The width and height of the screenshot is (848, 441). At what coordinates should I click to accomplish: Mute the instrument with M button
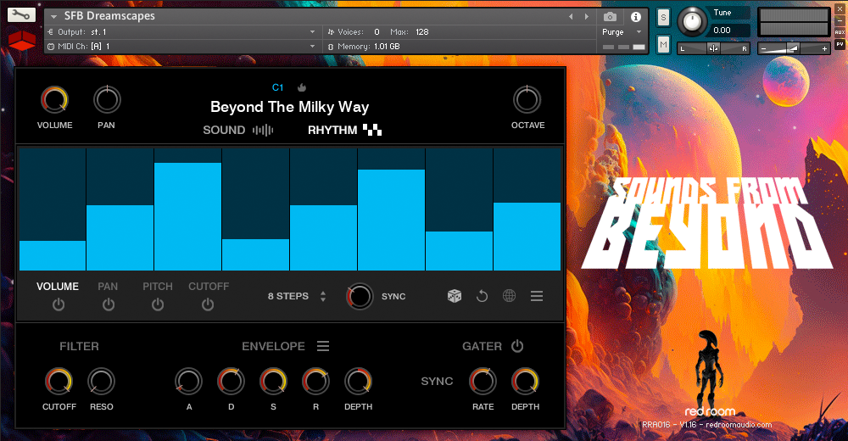[663, 44]
